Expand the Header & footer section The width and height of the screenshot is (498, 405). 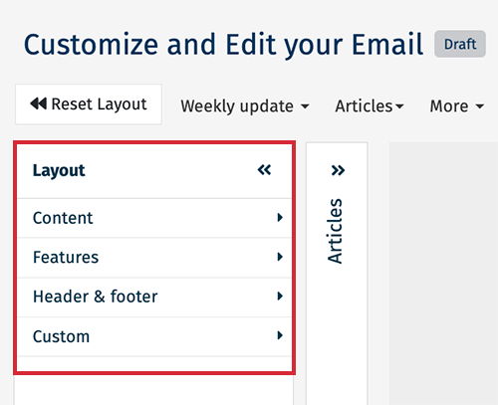pos(154,297)
